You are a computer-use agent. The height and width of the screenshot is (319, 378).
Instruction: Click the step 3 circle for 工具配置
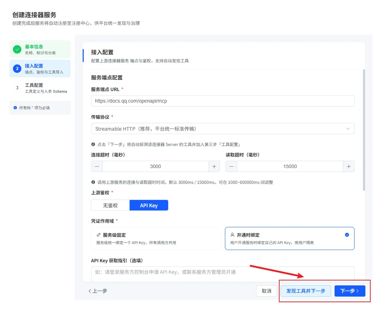17,88
